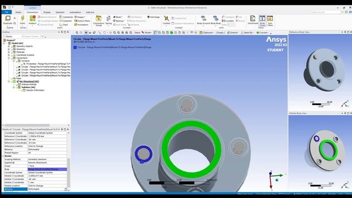Click the Search Outline input field

32,36
